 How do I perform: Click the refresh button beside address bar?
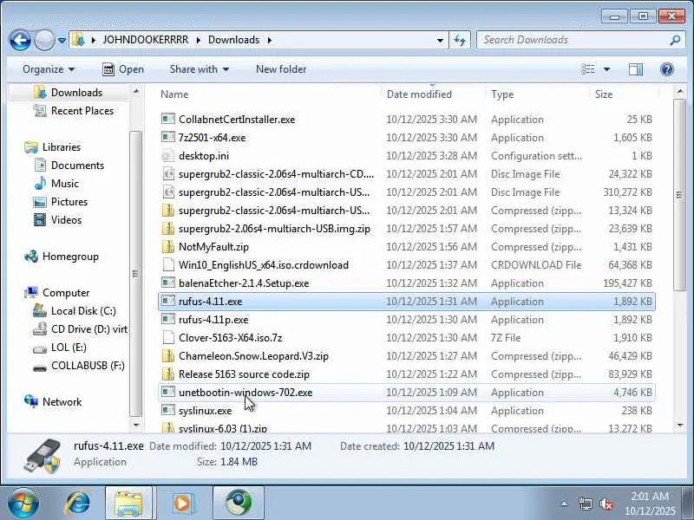[460, 40]
